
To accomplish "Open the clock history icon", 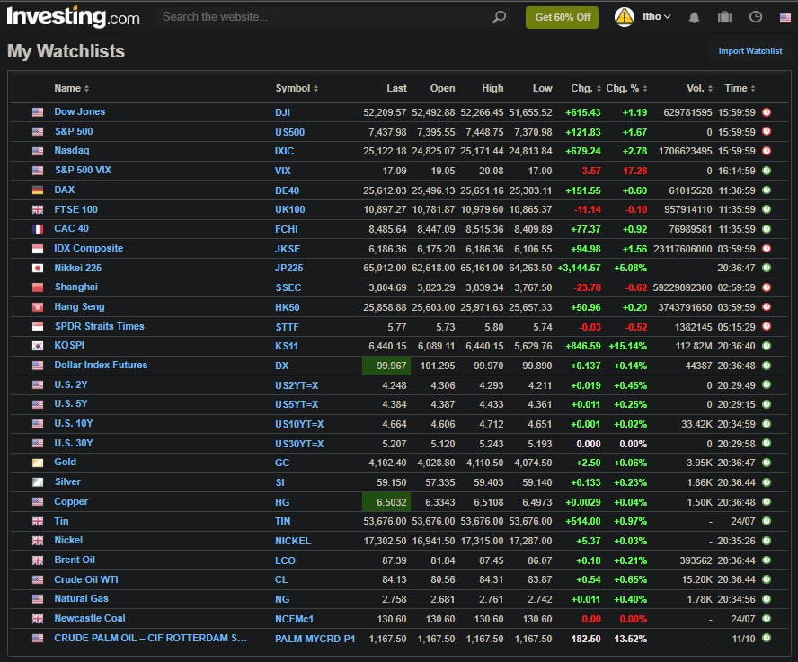I will click(756, 17).
